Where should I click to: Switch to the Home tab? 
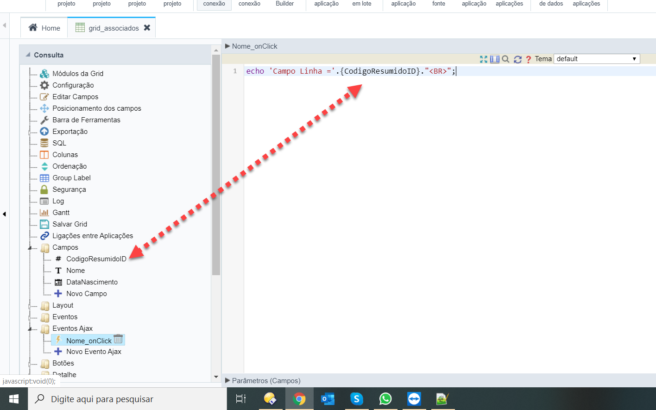(x=44, y=28)
